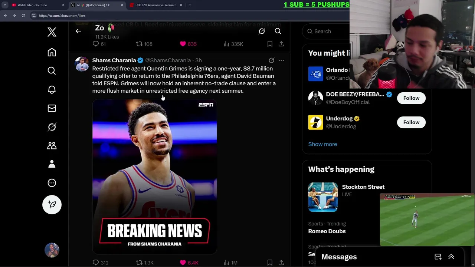475x267 pixels.
Task: Unlike the post with 835 likes
Action: coord(188,44)
